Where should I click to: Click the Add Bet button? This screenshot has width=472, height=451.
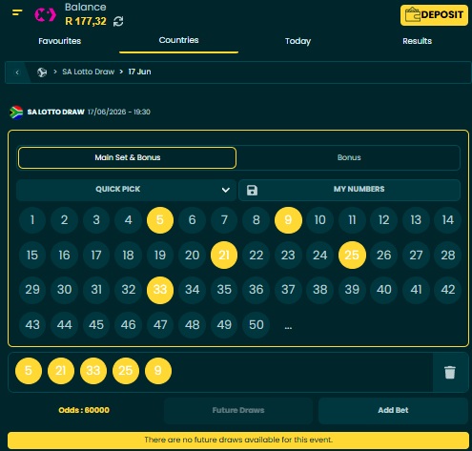pos(393,410)
